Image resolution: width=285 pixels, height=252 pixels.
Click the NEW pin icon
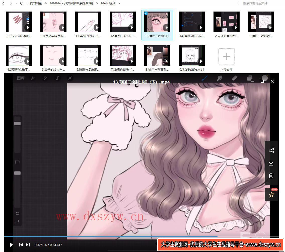pyautogui.click(x=271, y=195)
